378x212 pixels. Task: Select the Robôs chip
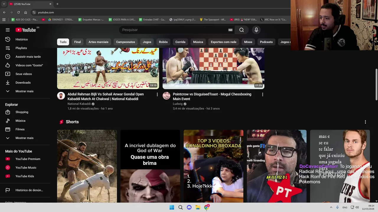163,42
